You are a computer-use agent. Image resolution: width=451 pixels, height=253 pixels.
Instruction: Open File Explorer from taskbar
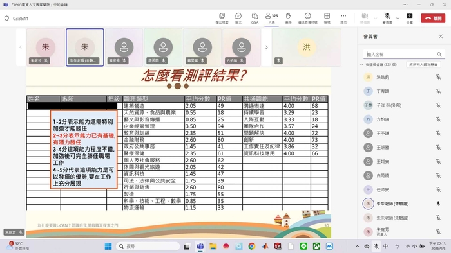point(213,246)
